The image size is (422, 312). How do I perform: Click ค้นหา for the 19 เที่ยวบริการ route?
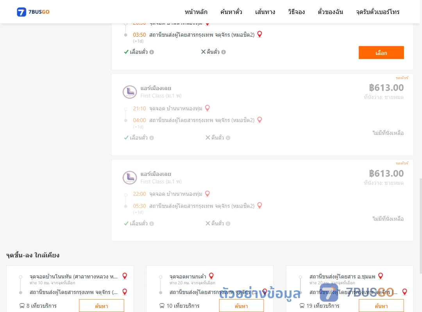381,306
